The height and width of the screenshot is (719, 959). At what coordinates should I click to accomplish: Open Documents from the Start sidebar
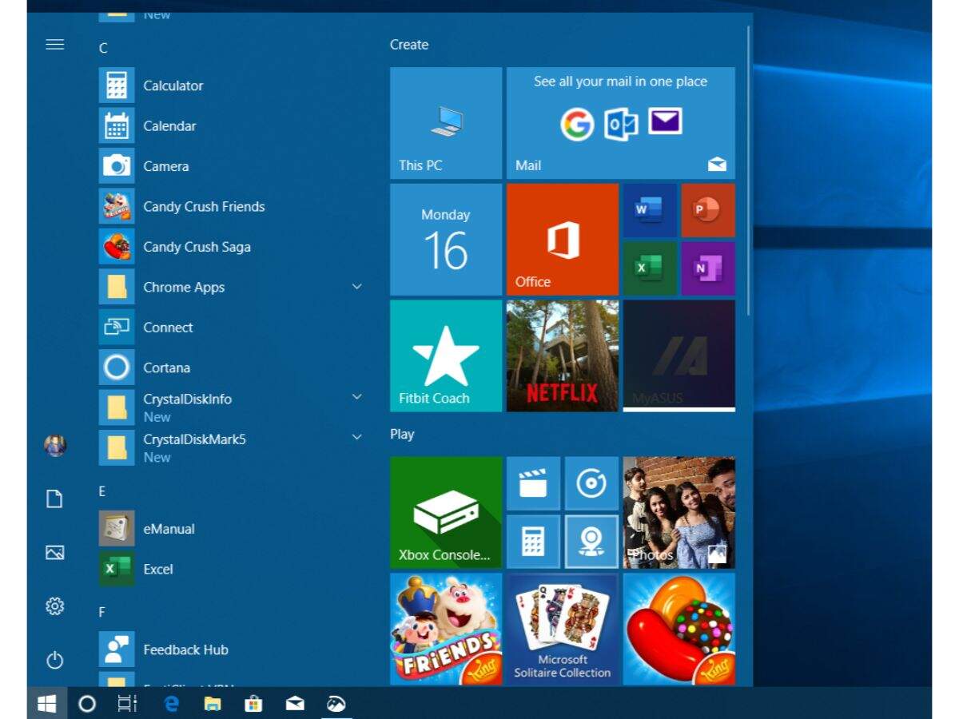(x=54, y=499)
